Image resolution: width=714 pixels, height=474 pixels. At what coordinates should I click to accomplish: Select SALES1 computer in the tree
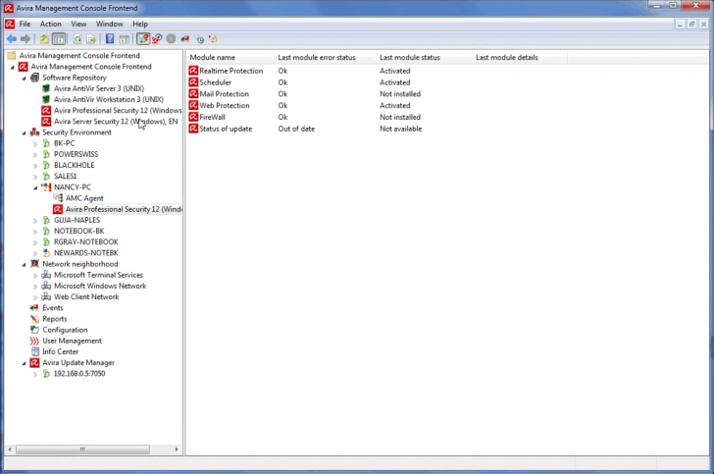pyautogui.click(x=65, y=177)
